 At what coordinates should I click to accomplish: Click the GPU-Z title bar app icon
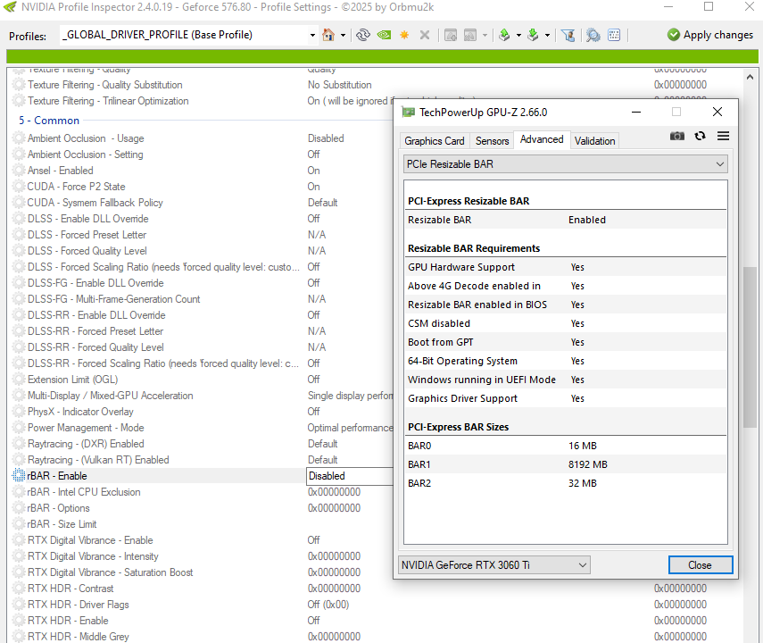[408, 112]
